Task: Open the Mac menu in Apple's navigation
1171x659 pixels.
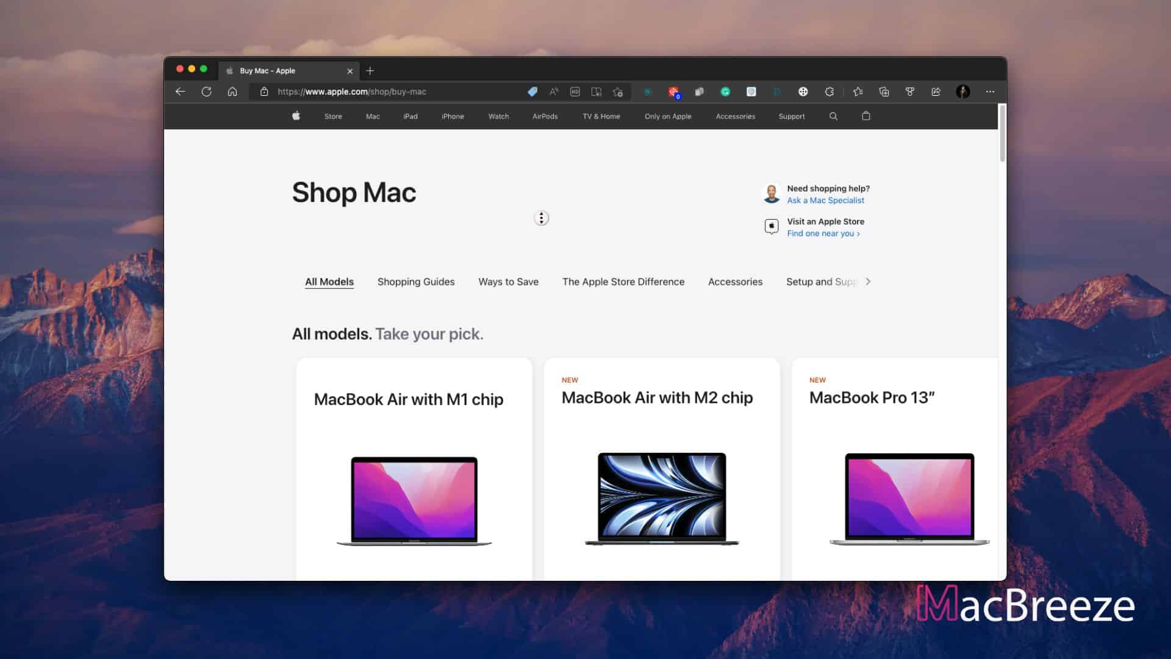Action: [x=373, y=116]
